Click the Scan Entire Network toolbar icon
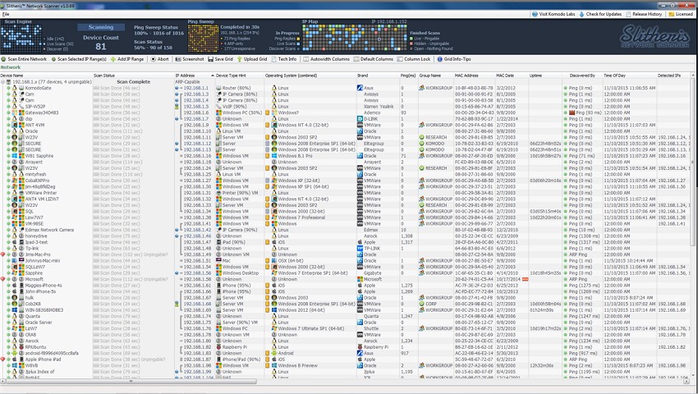698x394 pixels. point(4,59)
